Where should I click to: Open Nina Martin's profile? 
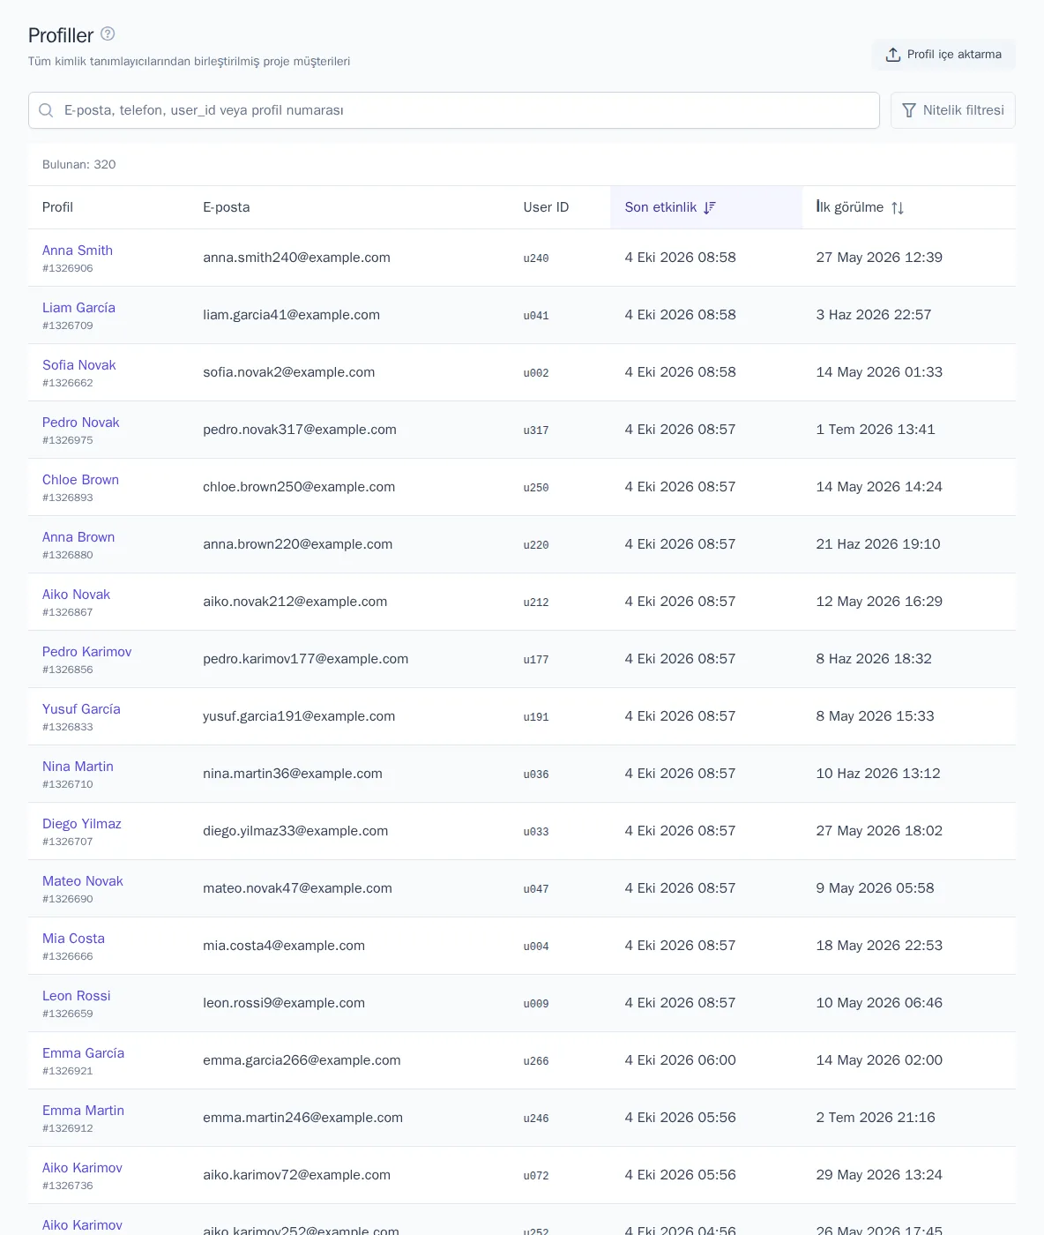pos(78,767)
